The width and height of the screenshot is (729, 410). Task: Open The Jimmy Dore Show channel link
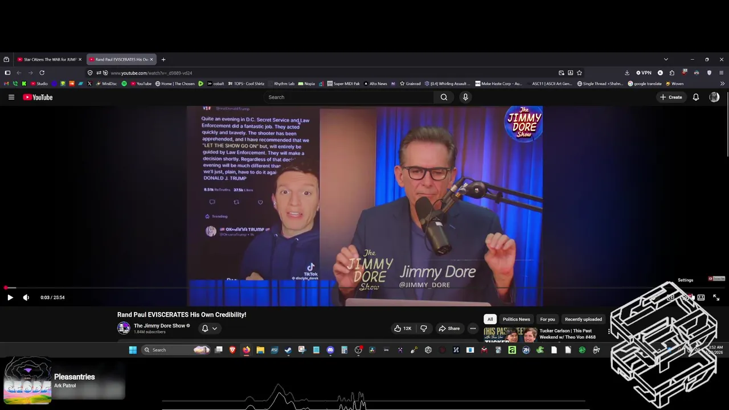coord(159,326)
